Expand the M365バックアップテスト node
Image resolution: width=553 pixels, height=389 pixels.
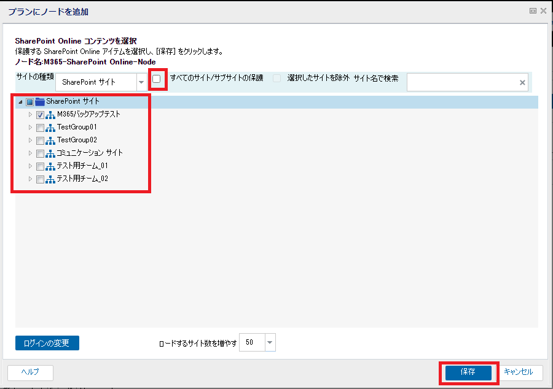click(30, 114)
